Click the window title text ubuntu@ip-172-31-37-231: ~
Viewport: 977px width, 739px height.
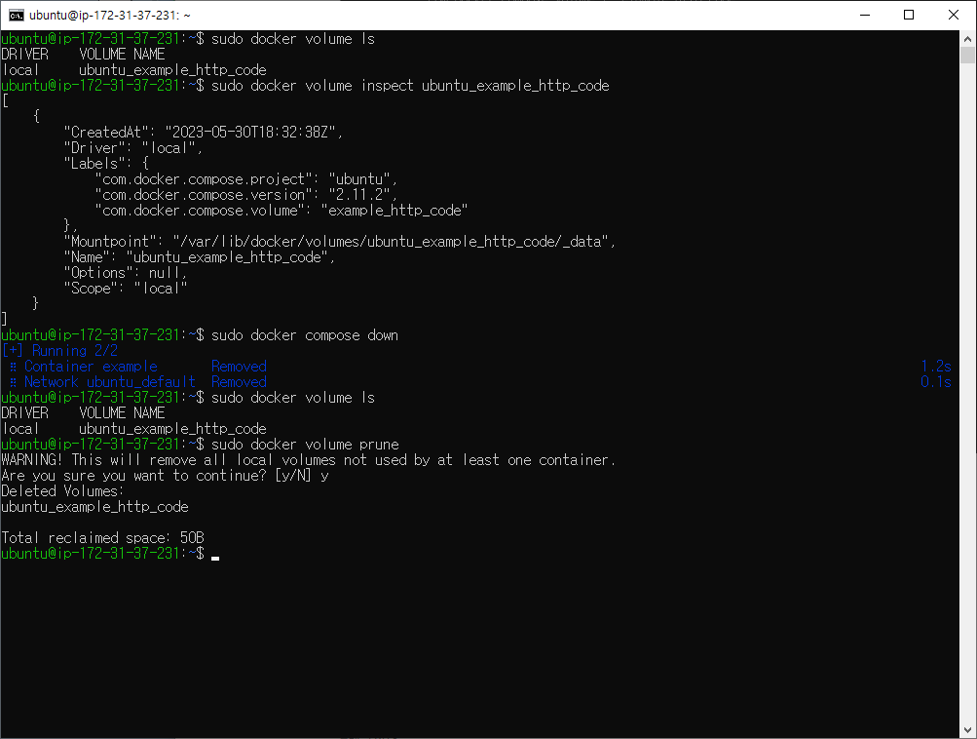(x=110, y=15)
